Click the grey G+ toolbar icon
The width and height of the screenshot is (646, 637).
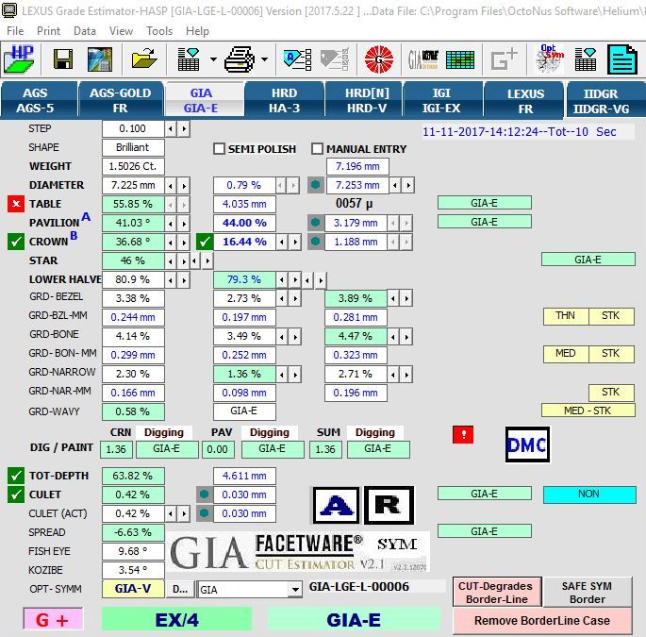504,59
